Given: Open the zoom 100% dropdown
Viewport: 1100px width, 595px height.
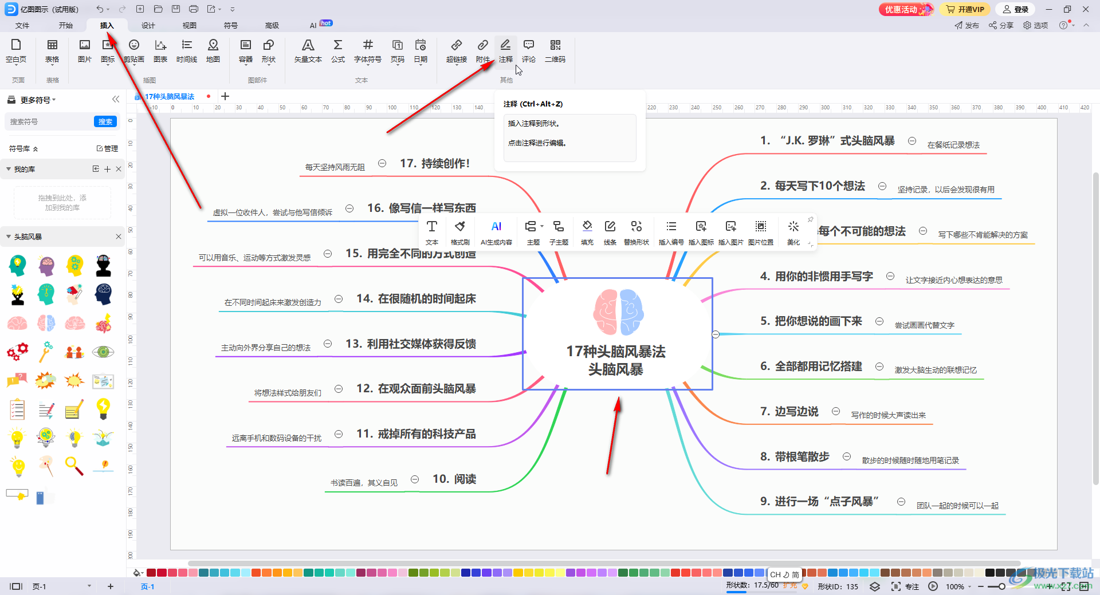Looking at the screenshot, I should pos(958,586).
